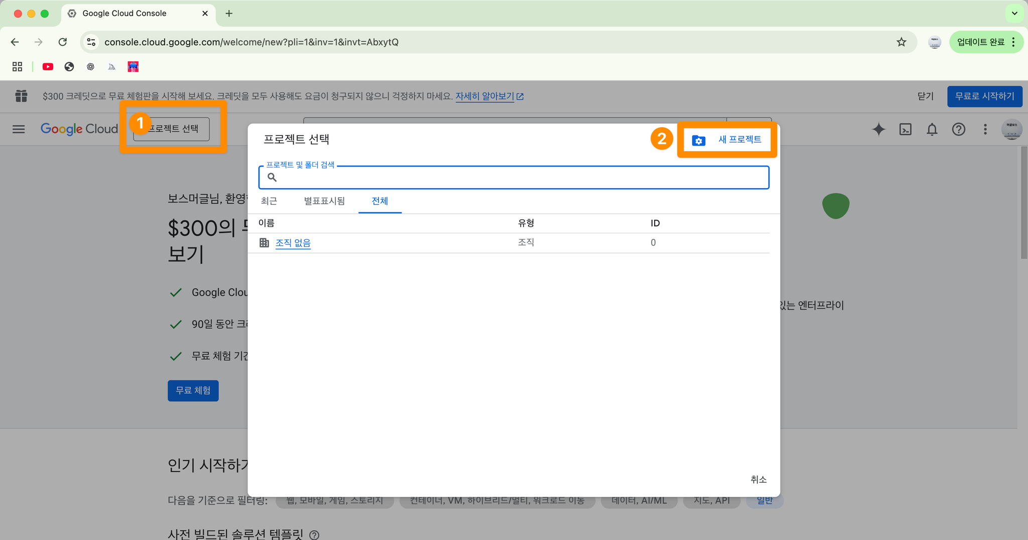
Task: Click the gift icon in credit banner
Action: pyautogui.click(x=21, y=96)
